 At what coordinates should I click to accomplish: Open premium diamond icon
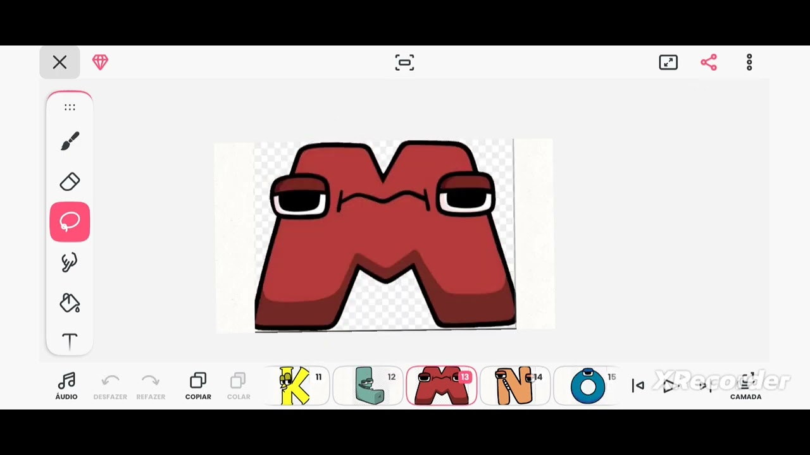[100, 62]
